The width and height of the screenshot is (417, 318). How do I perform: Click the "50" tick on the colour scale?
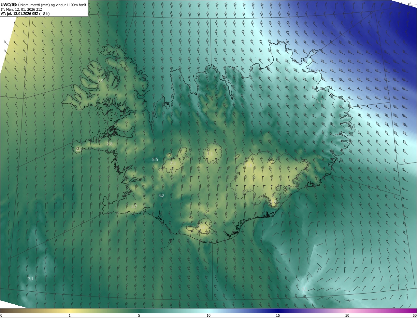pyautogui.click(x=414, y=315)
